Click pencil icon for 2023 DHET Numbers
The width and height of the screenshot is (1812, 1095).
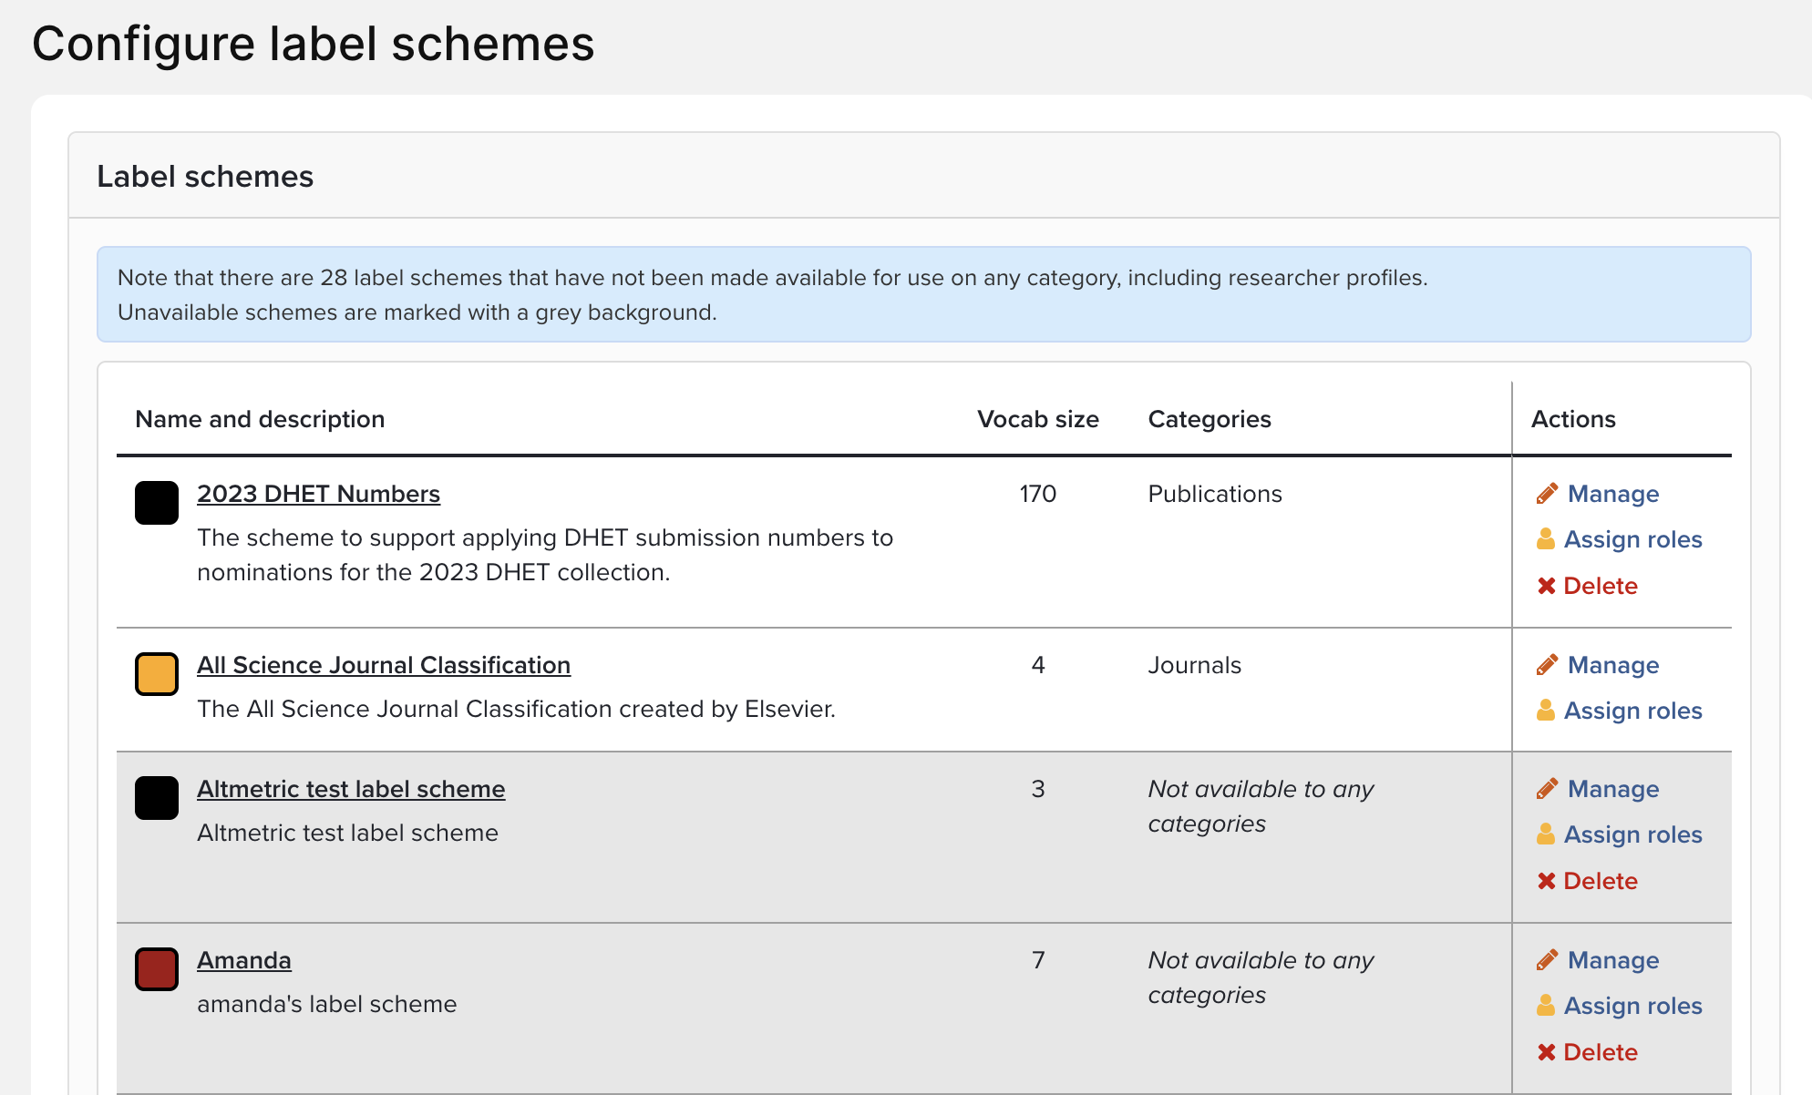(x=1547, y=494)
